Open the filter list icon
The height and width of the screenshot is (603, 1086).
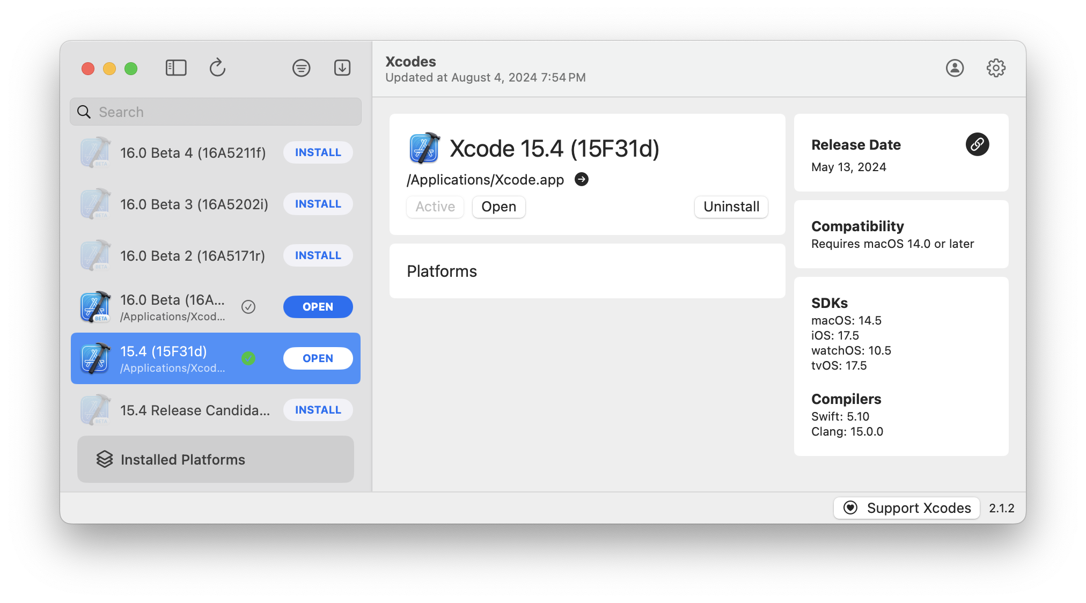pyautogui.click(x=301, y=68)
